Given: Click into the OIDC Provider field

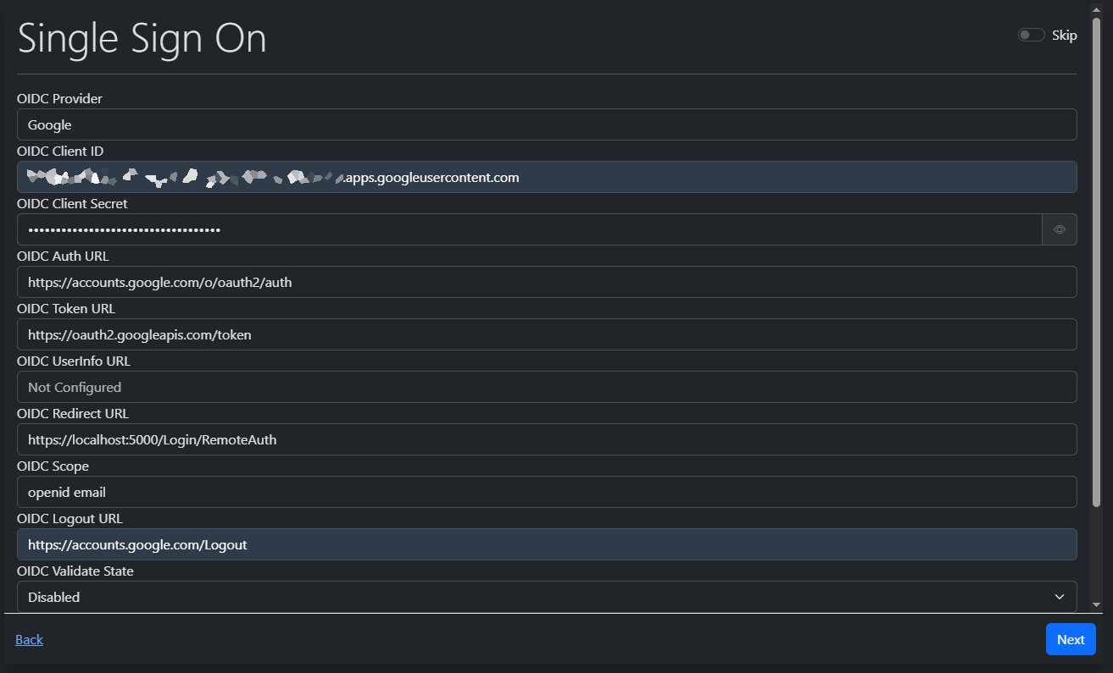Looking at the screenshot, I should click(547, 124).
